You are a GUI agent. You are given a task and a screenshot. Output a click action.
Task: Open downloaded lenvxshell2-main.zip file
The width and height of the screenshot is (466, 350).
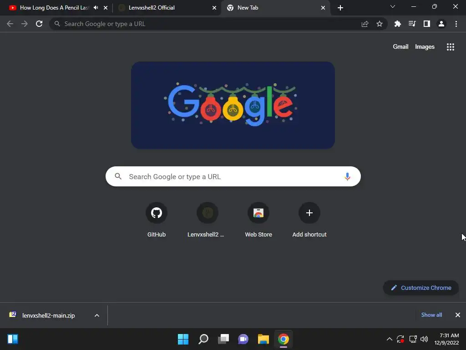(47, 315)
